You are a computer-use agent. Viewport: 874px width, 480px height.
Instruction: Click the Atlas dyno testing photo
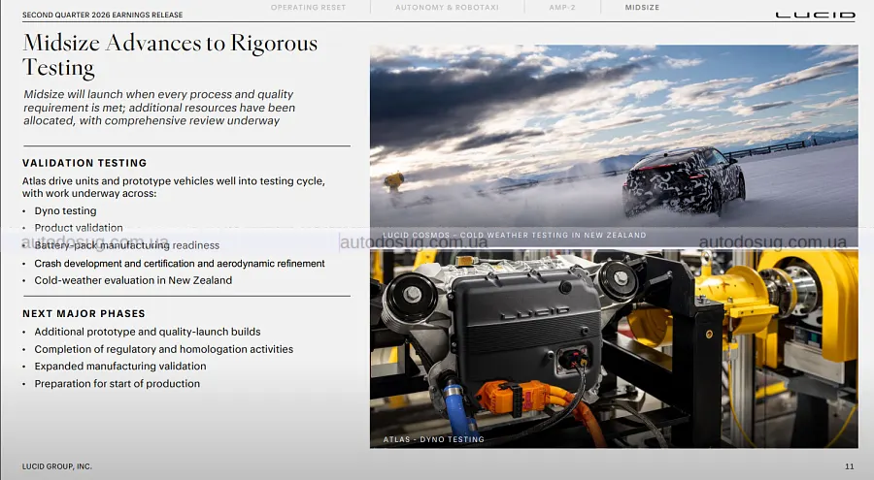point(614,348)
